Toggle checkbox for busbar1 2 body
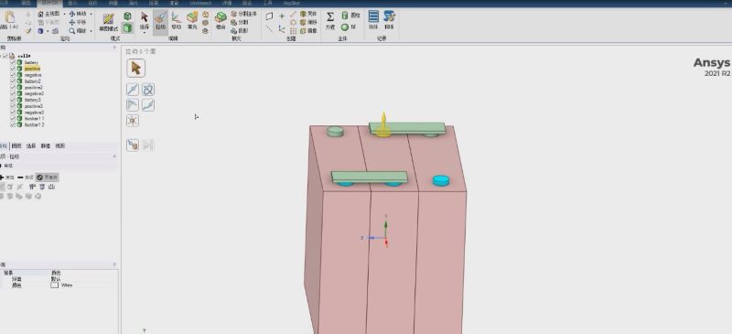732x334 pixels. point(13,124)
